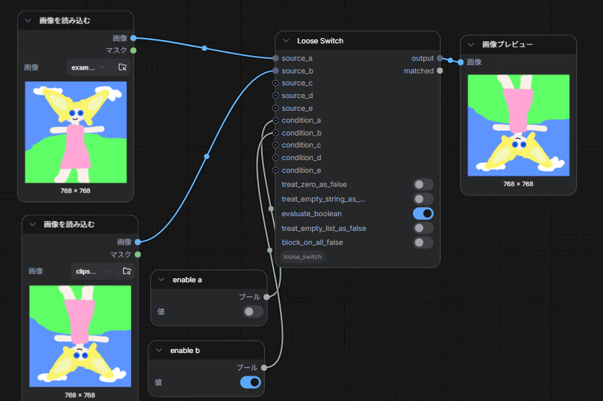Select the 画像プレビュー output thumbnail
Viewport: 603px width, 401px height.
click(x=518, y=125)
